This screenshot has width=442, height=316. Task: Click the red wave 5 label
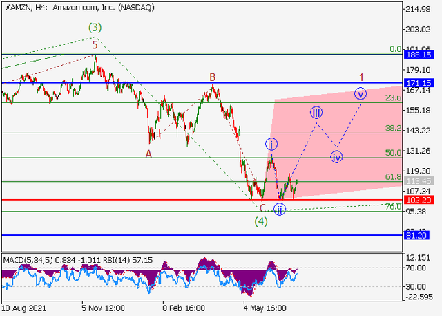click(95, 45)
